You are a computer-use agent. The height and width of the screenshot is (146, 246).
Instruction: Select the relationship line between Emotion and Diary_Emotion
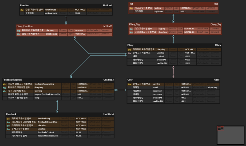tap(66, 20)
